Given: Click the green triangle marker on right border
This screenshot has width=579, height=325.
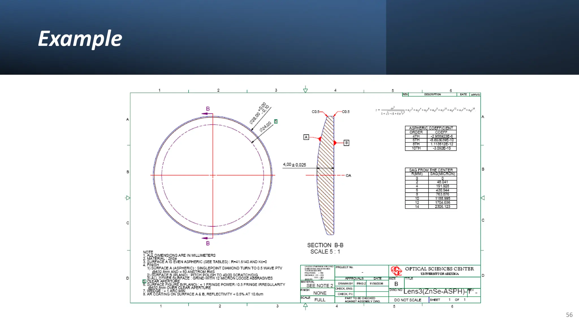Looking at the screenshot, I should 483,198.
